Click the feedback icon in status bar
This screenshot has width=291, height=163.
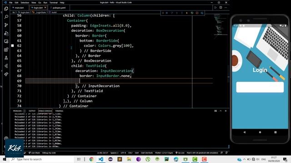[221, 153]
